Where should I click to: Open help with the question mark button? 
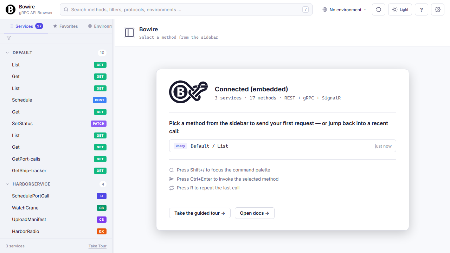(422, 9)
